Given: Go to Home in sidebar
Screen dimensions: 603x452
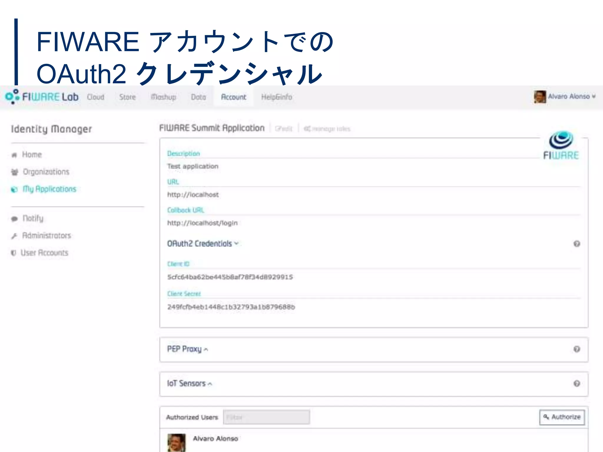Looking at the screenshot, I should tap(32, 154).
